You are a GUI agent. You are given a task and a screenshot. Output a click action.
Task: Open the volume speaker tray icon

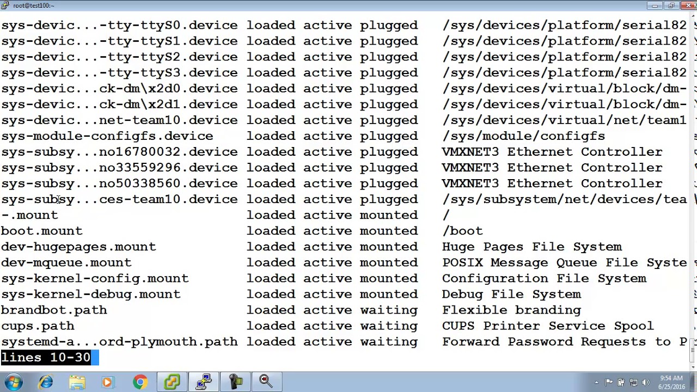(x=646, y=382)
